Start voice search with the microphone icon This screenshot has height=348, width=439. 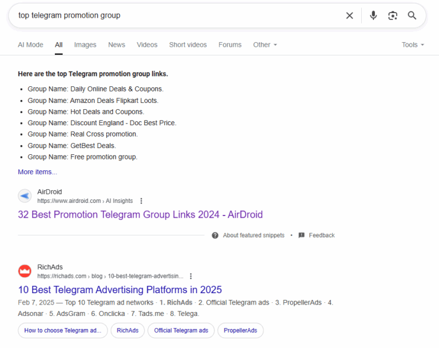pyautogui.click(x=373, y=15)
